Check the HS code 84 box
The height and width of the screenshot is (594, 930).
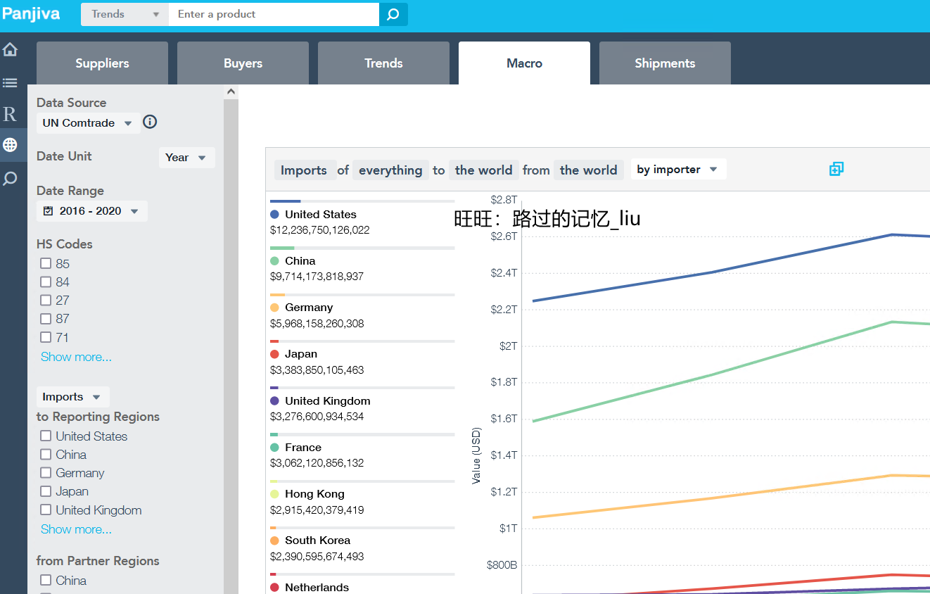[x=46, y=282]
